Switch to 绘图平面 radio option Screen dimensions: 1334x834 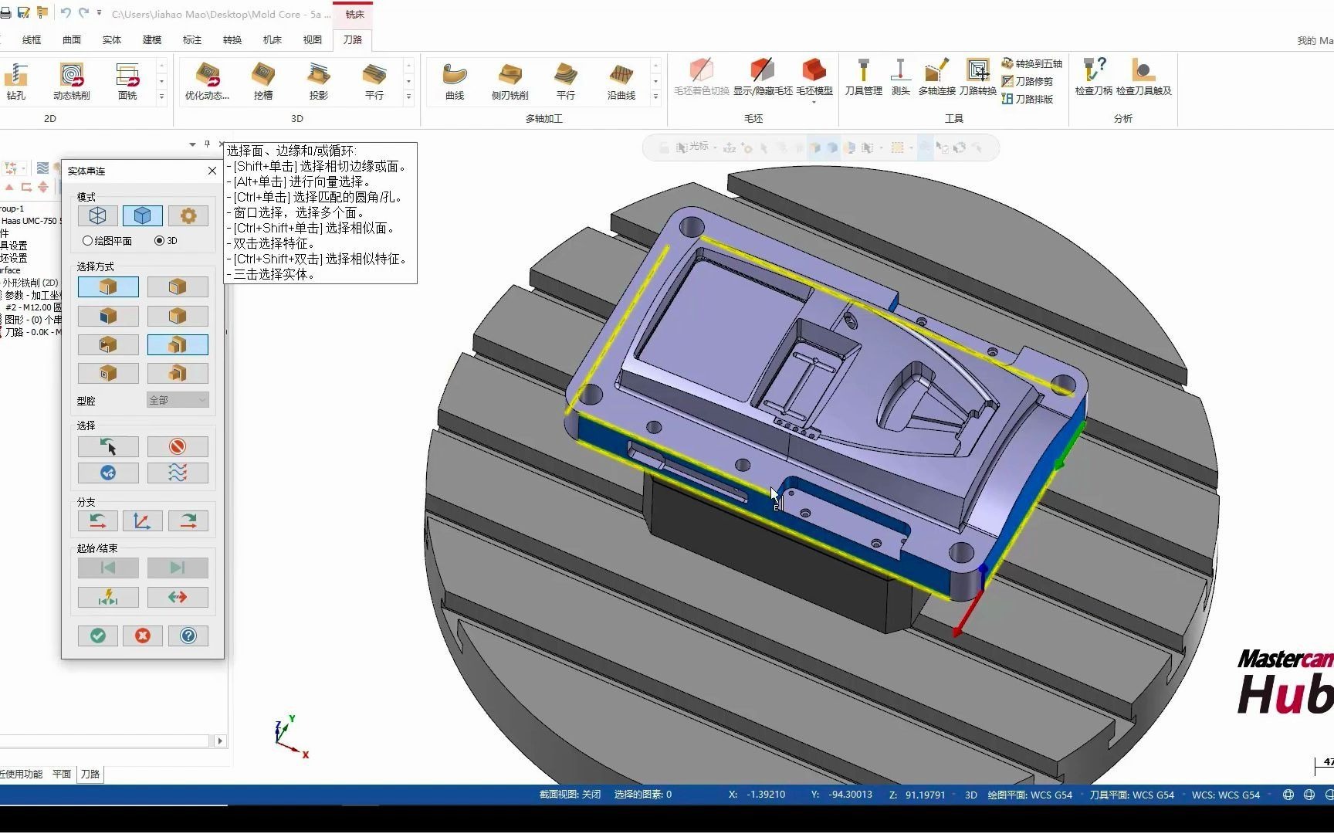(87, 240)
